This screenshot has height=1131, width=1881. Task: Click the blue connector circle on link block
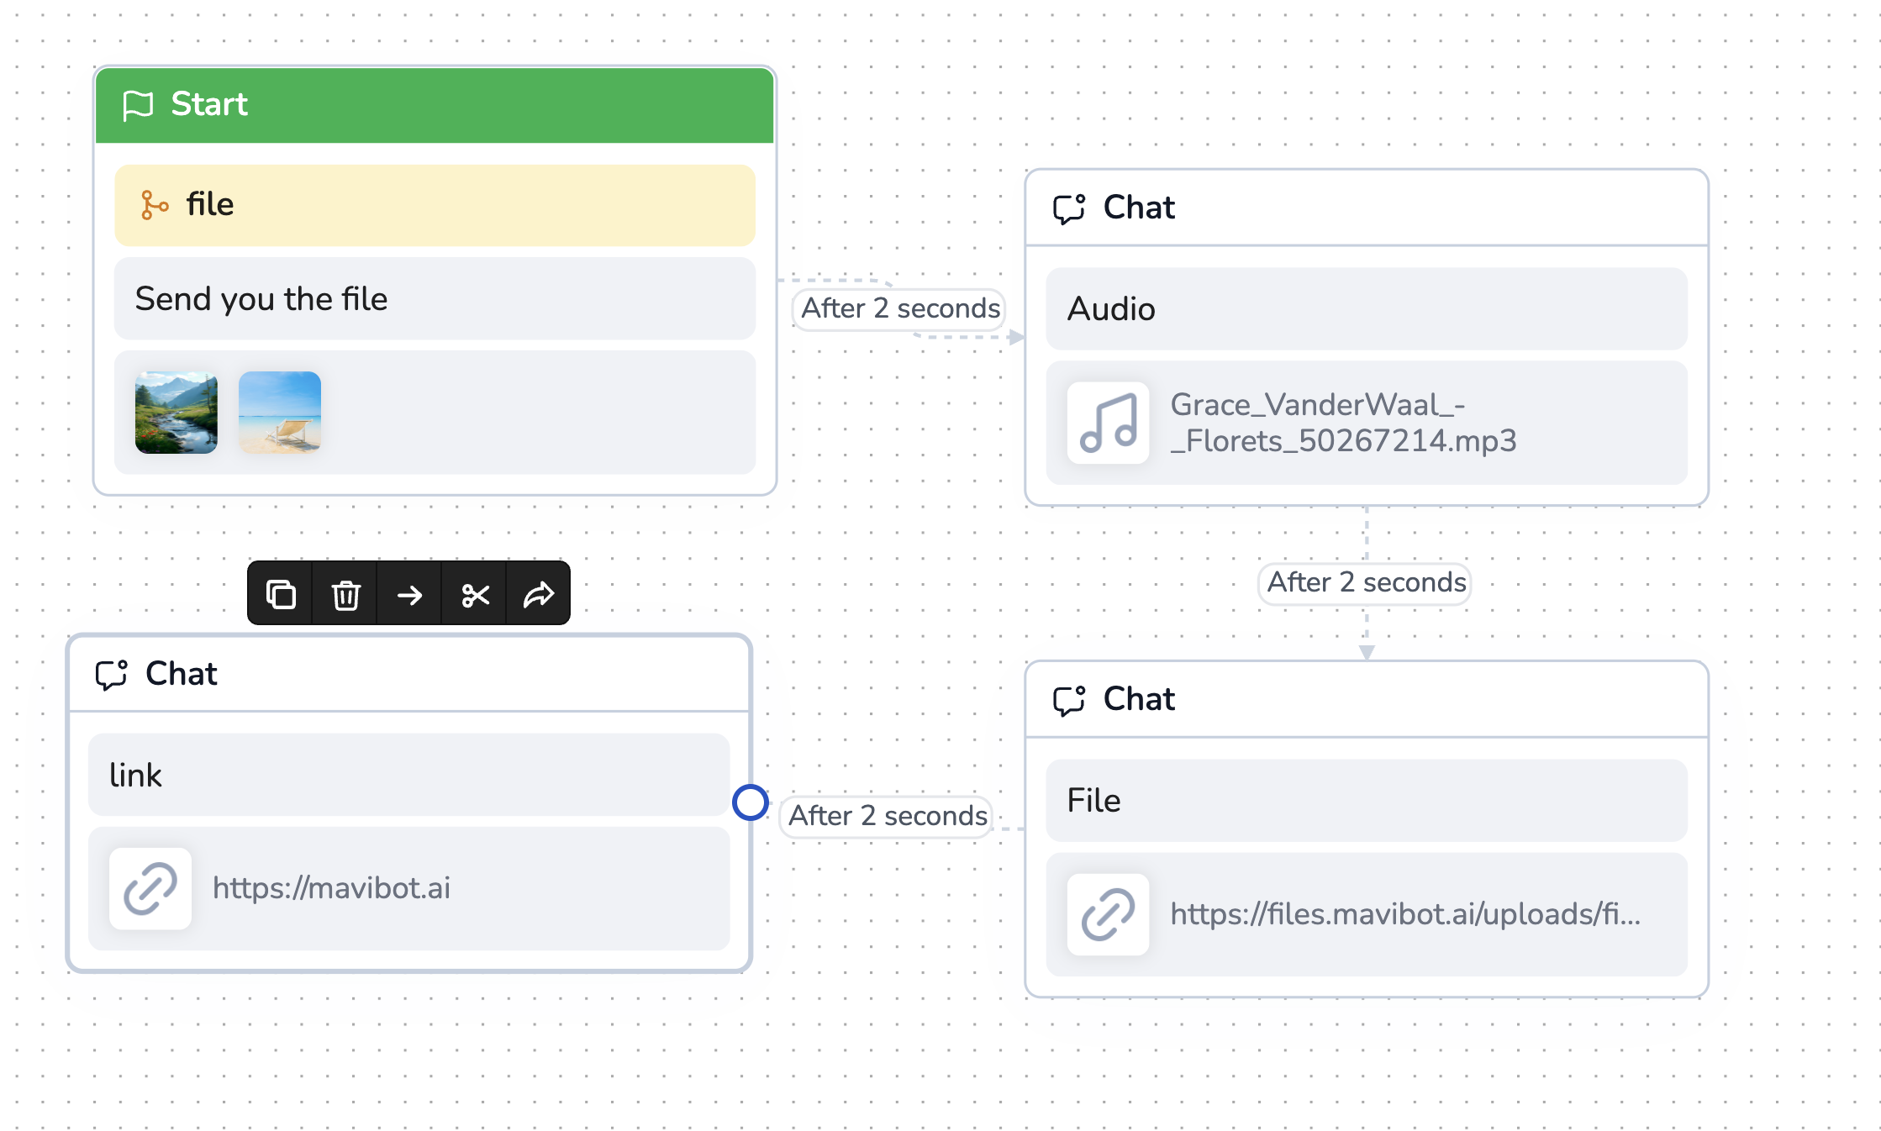tap(750, 802)
